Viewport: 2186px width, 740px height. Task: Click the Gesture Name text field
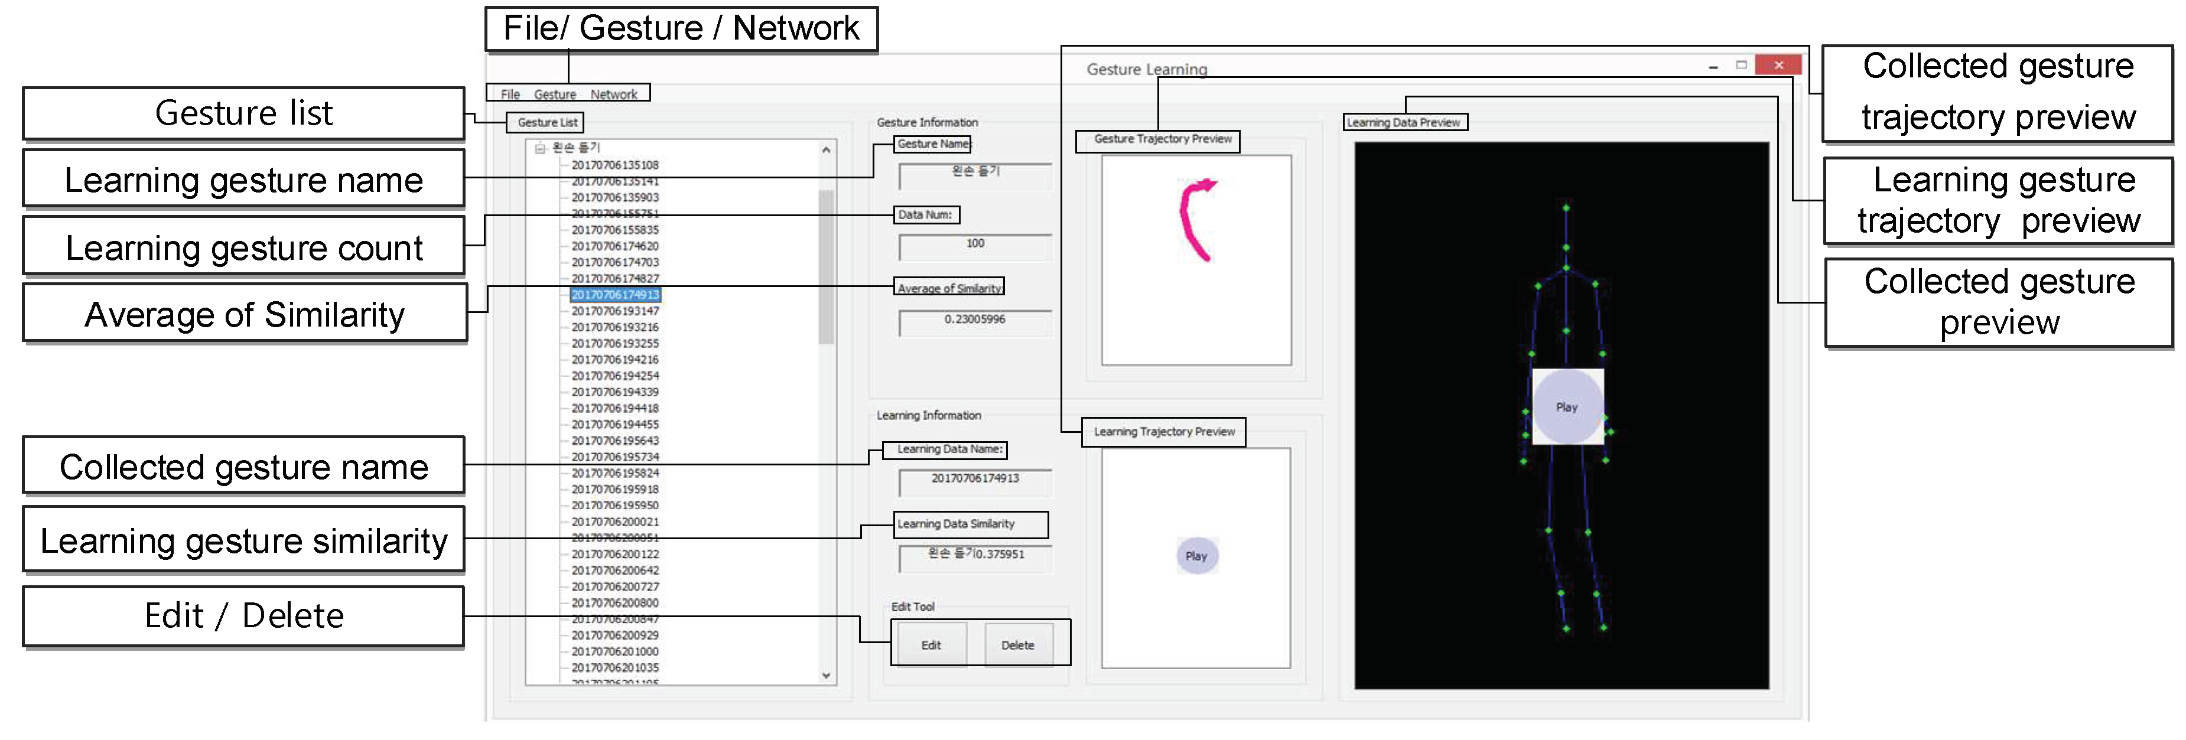975,175
